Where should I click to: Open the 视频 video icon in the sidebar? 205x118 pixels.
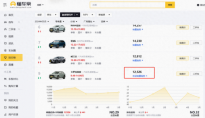point(5,36)
